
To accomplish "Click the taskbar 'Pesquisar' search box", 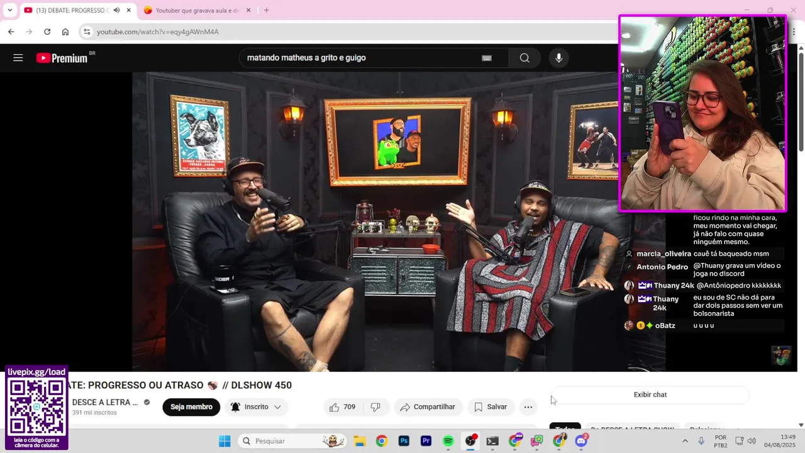I will [x=292, y=441].
